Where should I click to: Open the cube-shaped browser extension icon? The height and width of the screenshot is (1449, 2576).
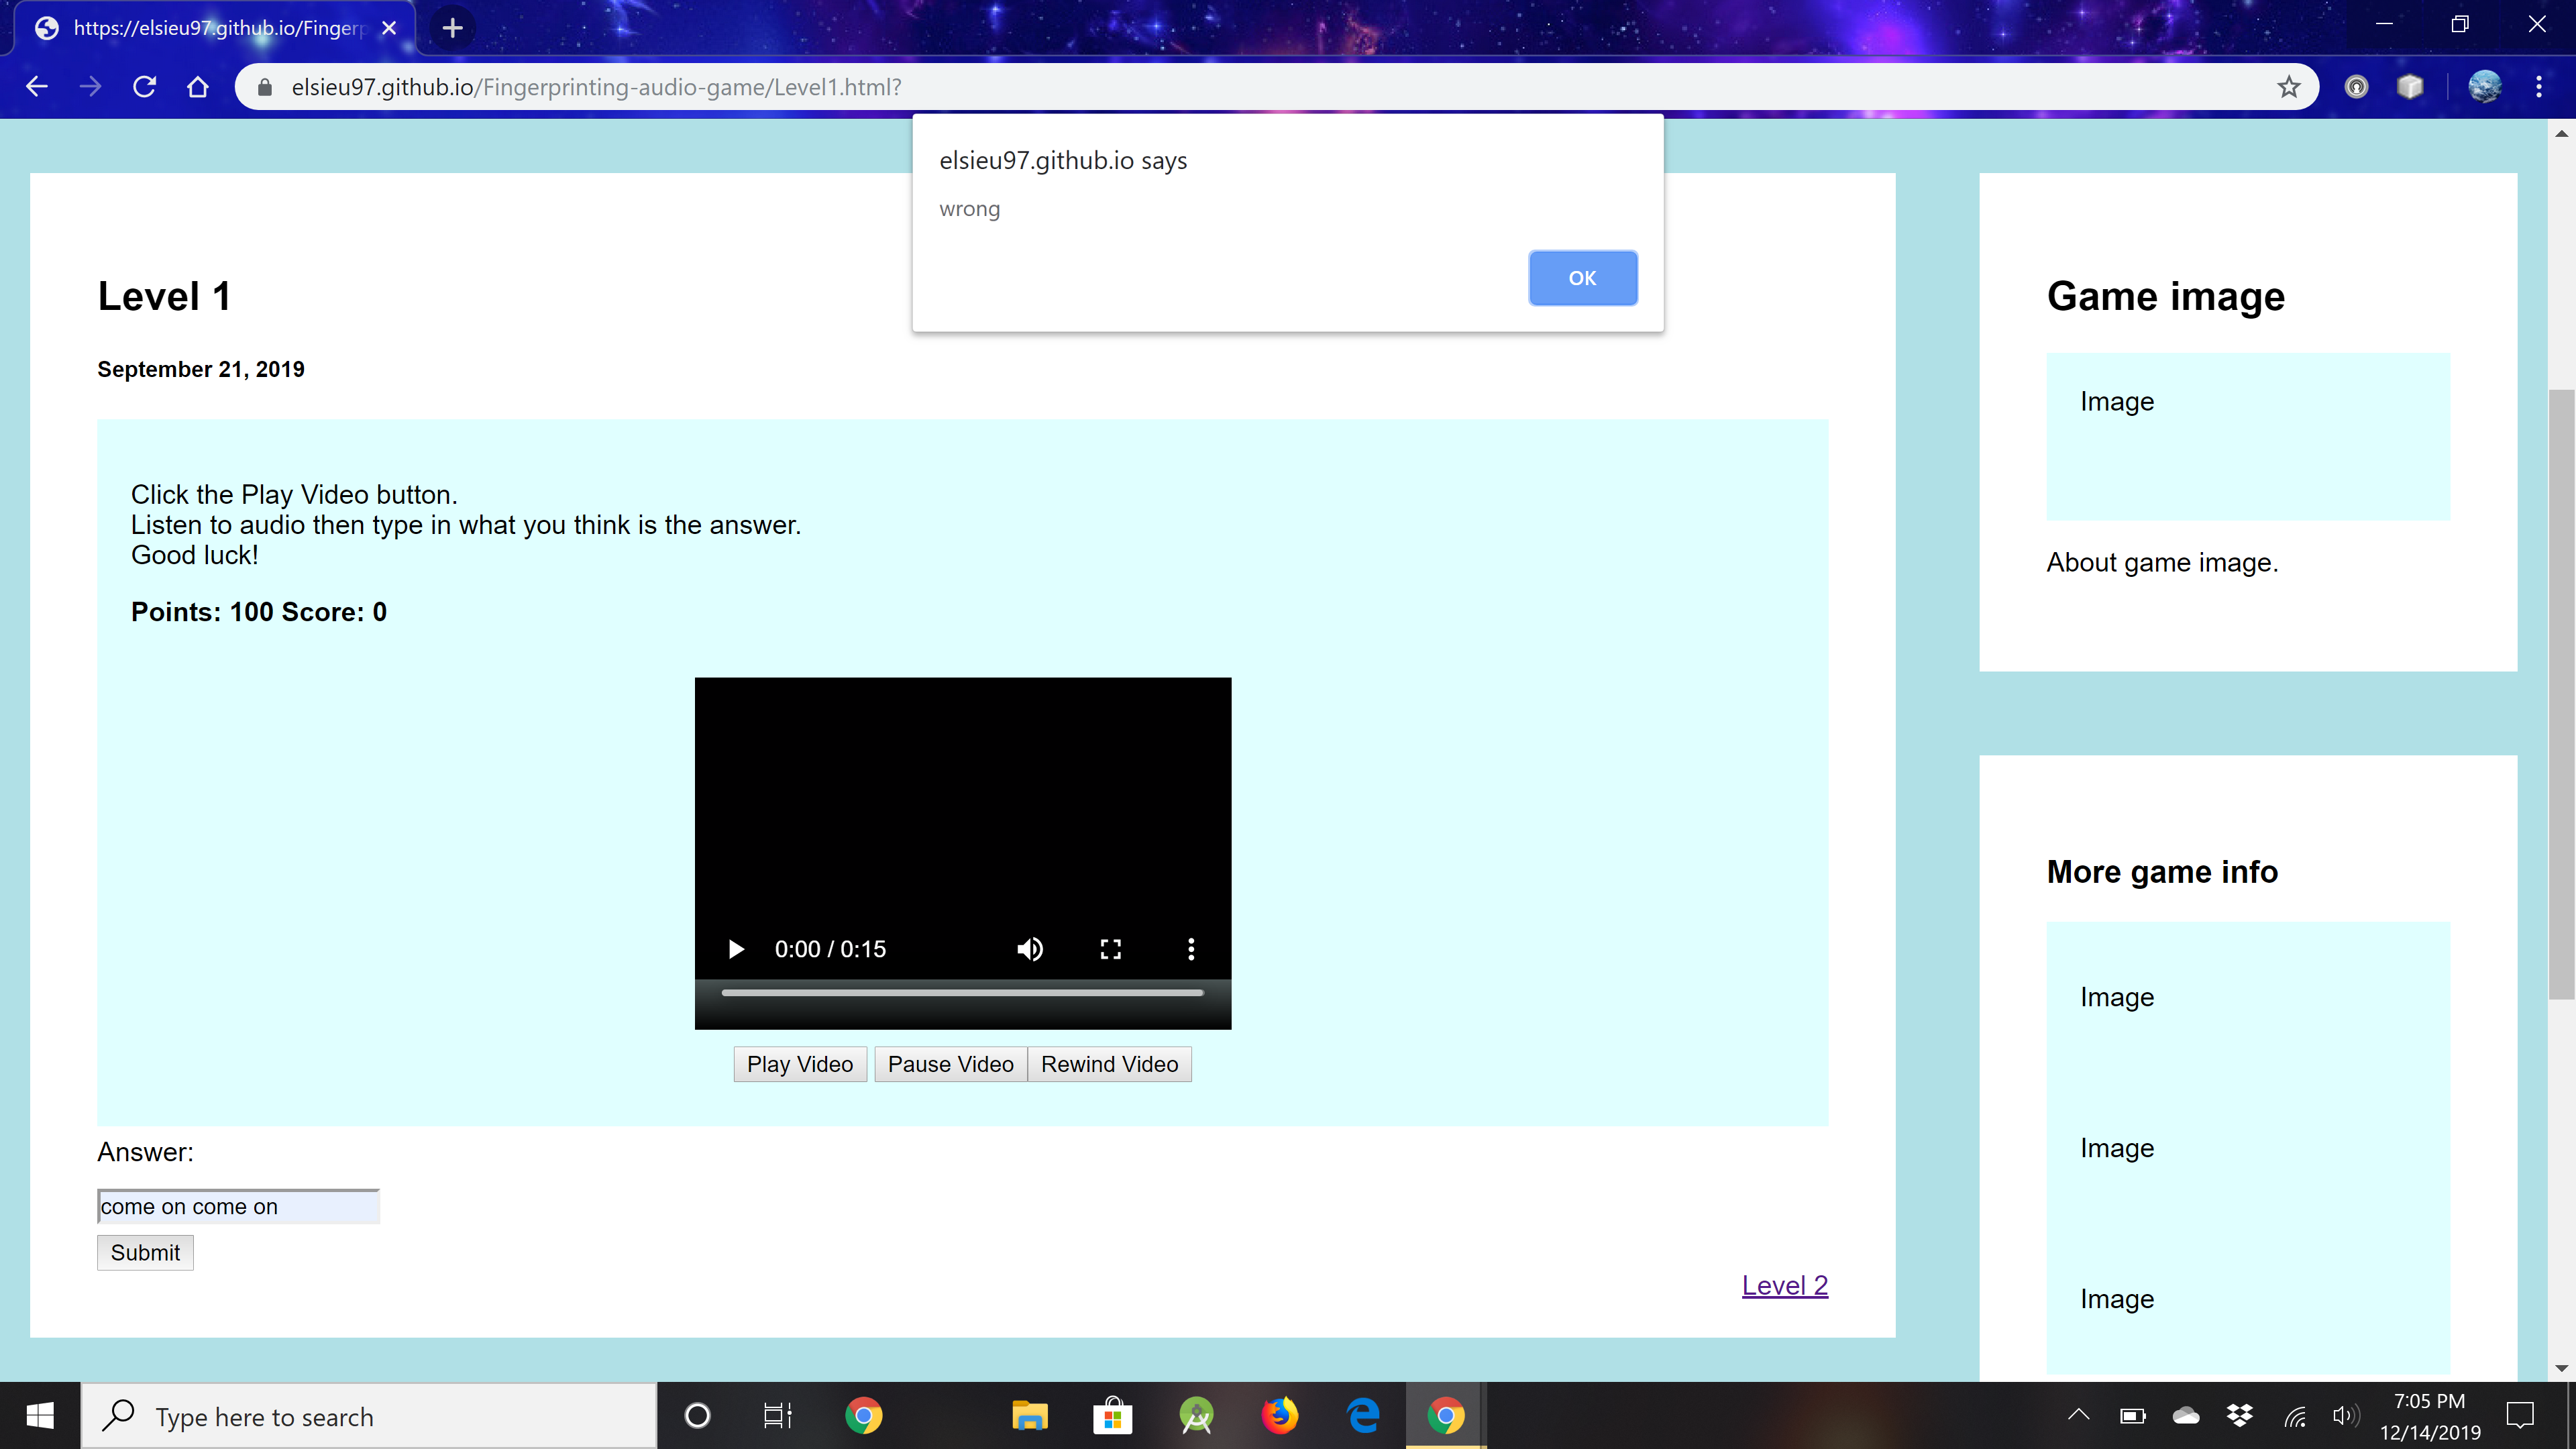2410,87
